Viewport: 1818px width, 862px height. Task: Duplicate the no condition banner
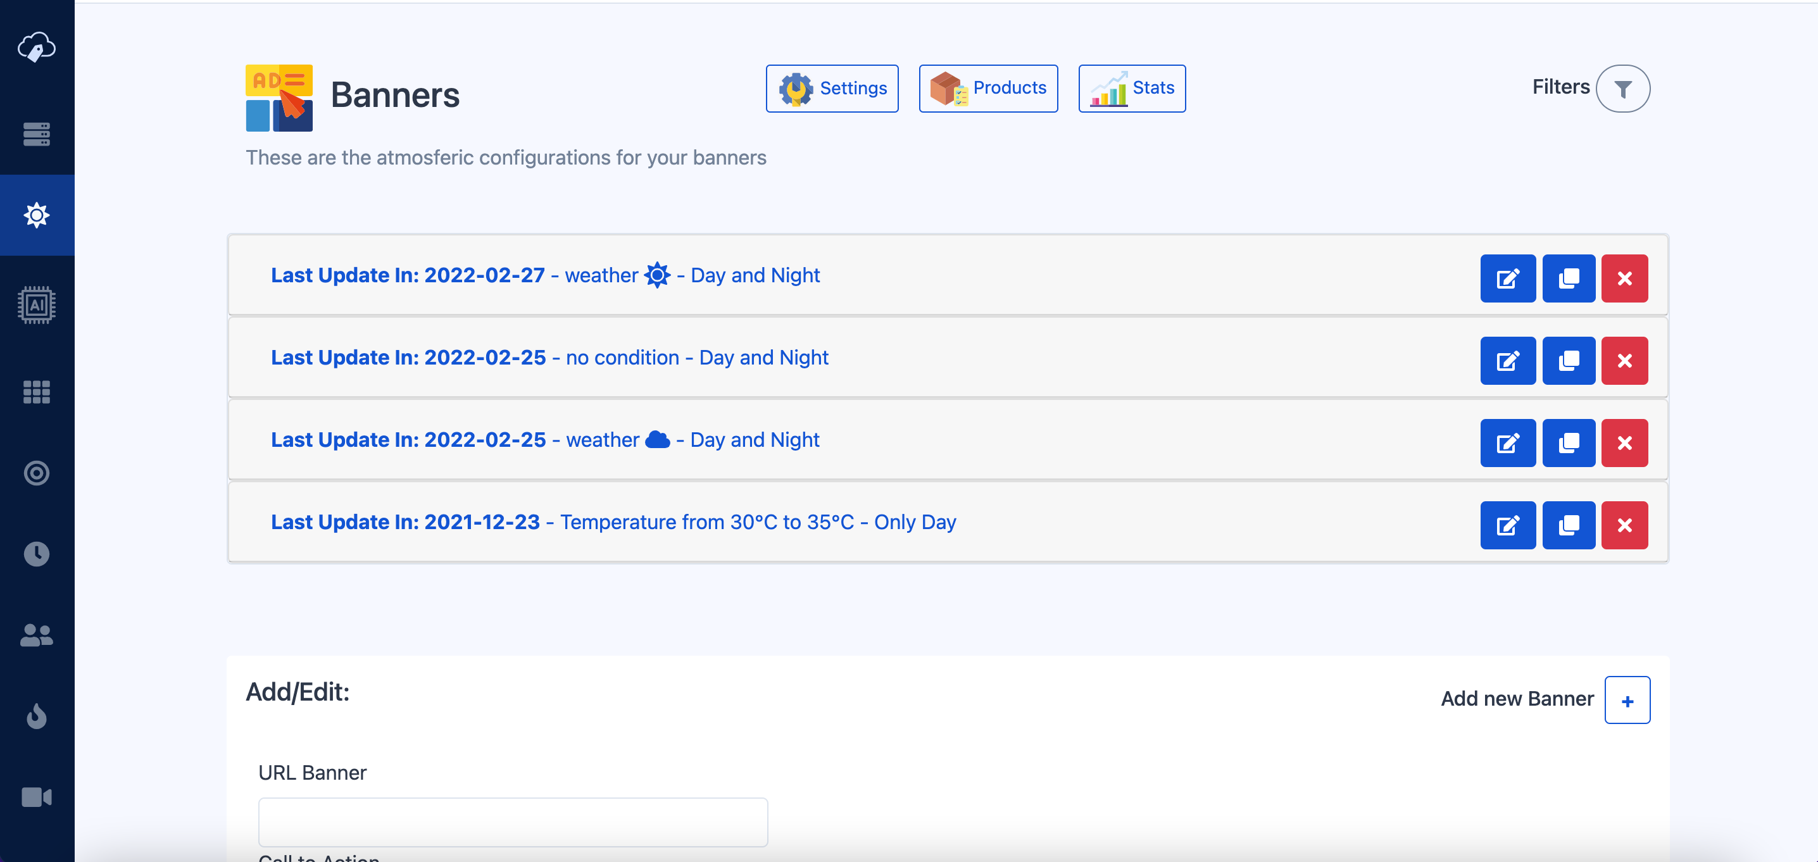pyautogui.click(x=1568, y=361)
